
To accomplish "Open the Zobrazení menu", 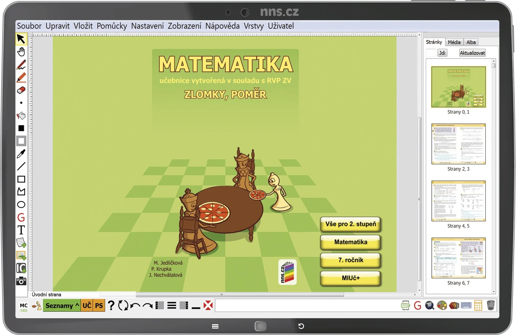I will point(184,26).
